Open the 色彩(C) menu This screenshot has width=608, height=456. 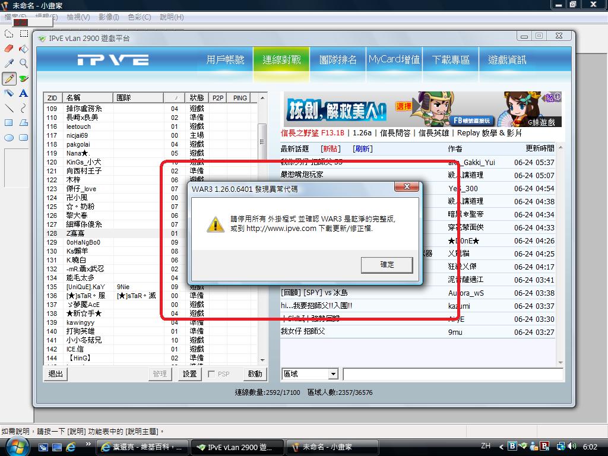(x=139, y=17)
